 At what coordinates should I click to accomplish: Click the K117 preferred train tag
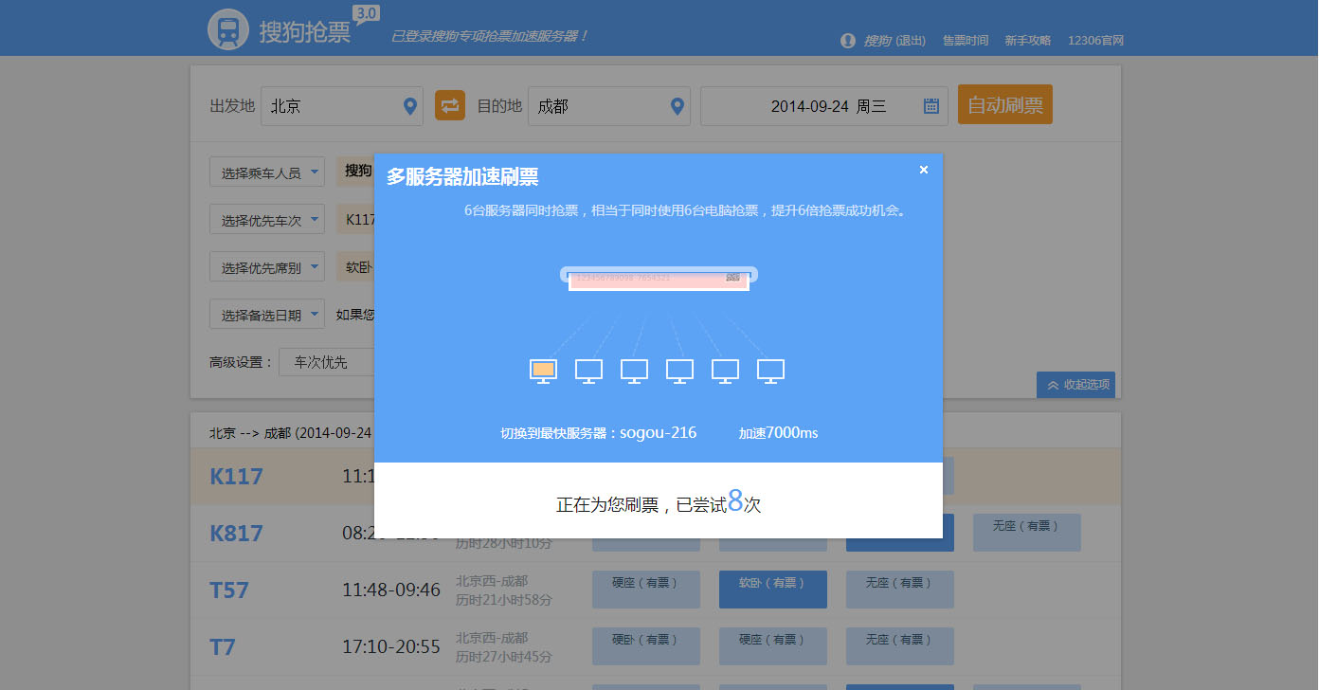[x=357, y=220]
